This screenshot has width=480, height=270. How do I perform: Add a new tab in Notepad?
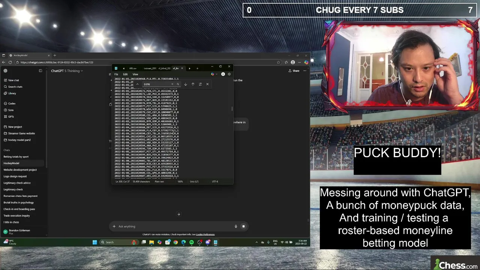[x=197, y=68]
